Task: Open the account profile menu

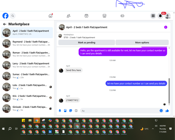Action: click(168, 16)
